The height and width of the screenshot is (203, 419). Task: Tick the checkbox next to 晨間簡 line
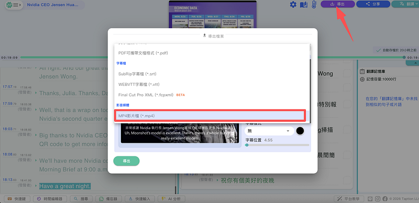click(347, 155)
